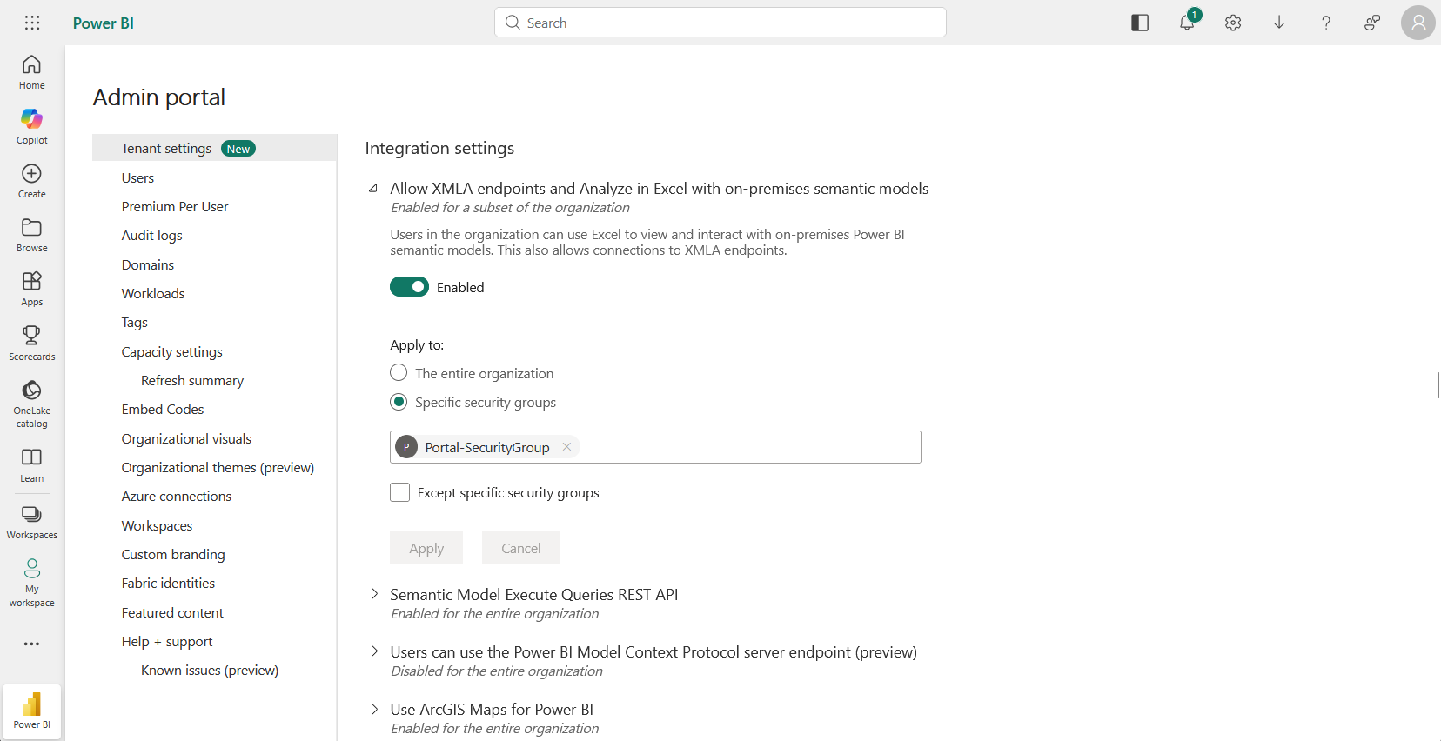Open Browse folder icon

[32, 227]
